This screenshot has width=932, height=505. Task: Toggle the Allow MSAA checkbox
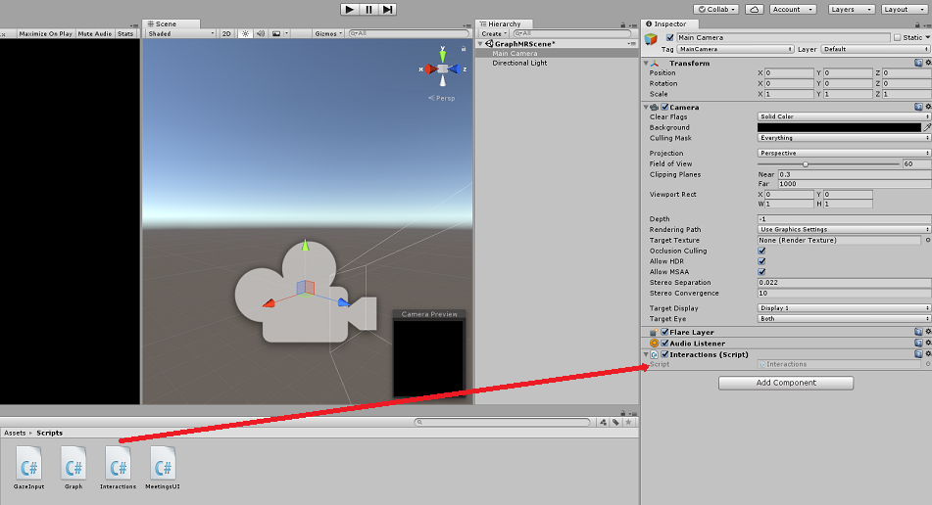[761, 272]
